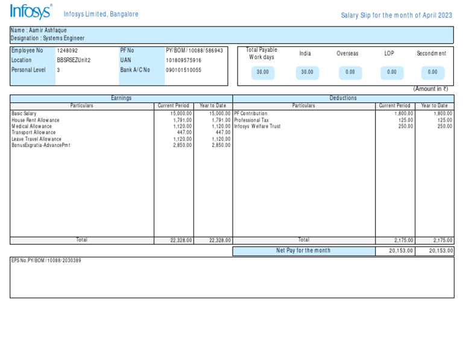The height and width of the screenshot is (358, 463).
Task: Click the 'Deductions' section header
Action: click(x=343, y=98)
